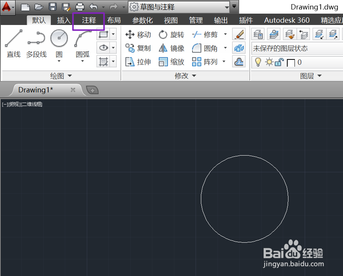Open the Array type dropdown arrow
Image resolution: width=343 pixels, height=276 pixels.
point(224,61)
